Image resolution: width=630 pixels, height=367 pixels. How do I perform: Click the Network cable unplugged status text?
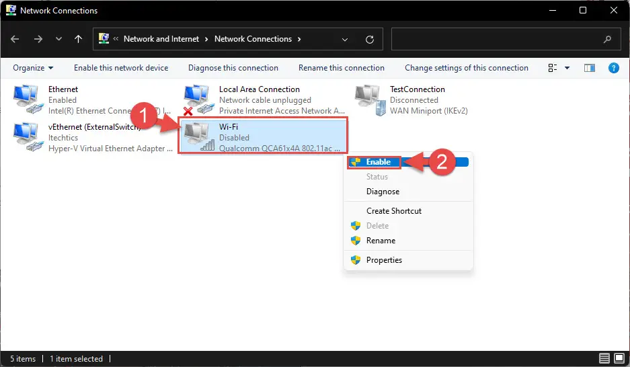(265, 100)
